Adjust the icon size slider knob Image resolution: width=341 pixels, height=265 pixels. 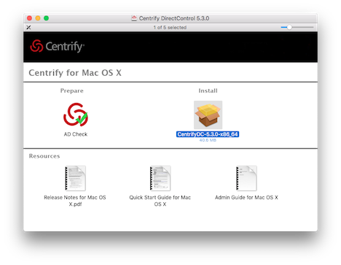click(289, 27)
